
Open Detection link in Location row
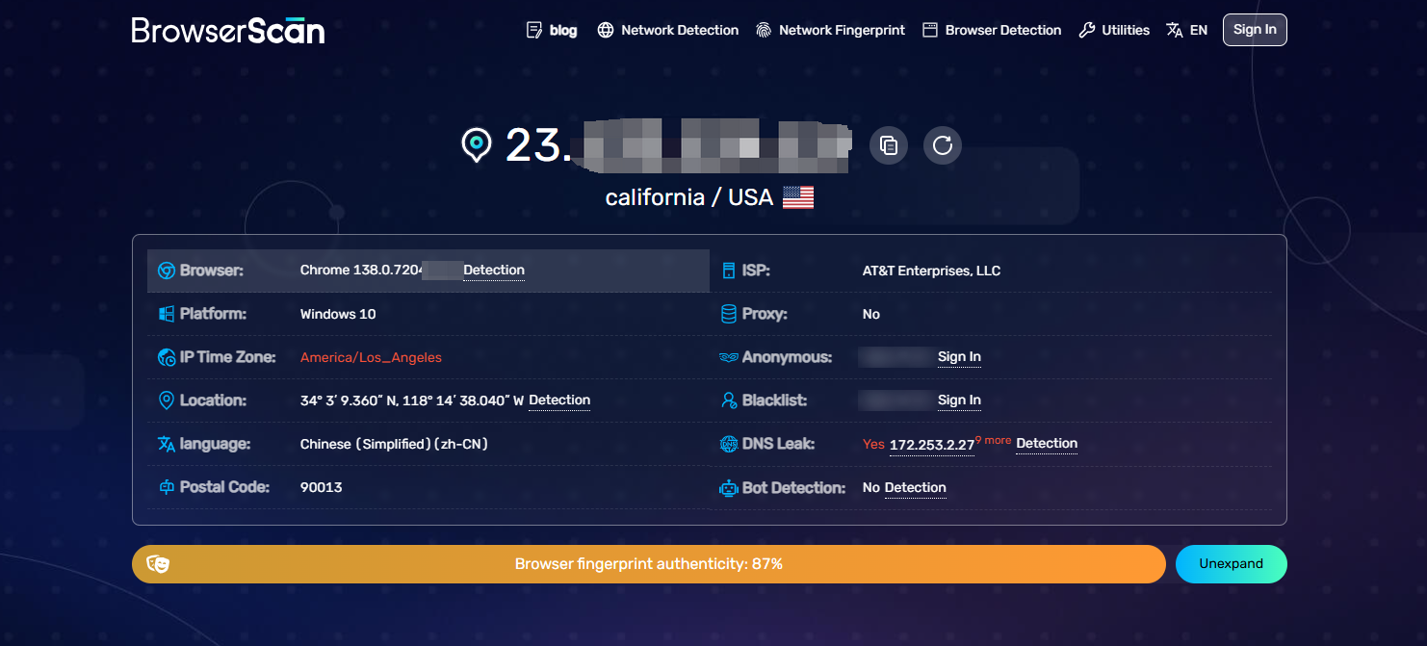tap(559, 401)
